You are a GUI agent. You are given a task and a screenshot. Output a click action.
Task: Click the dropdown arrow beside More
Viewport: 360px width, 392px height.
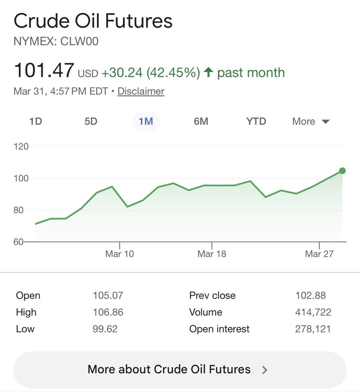[326, 122]
